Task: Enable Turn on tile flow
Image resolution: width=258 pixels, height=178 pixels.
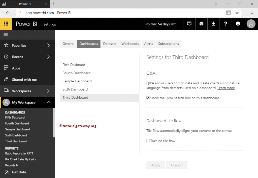Action: point(148,141)
